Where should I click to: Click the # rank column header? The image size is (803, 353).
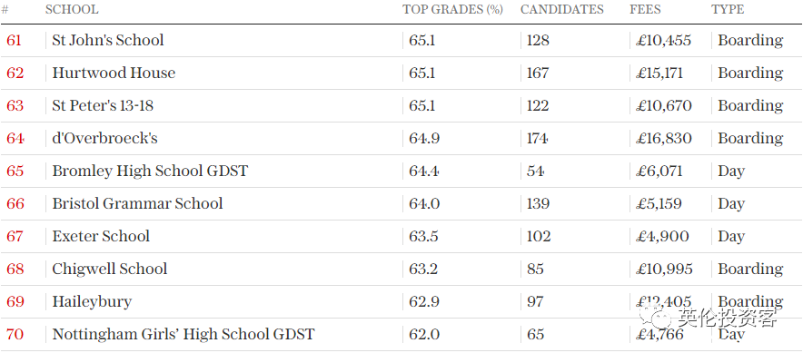5,10
